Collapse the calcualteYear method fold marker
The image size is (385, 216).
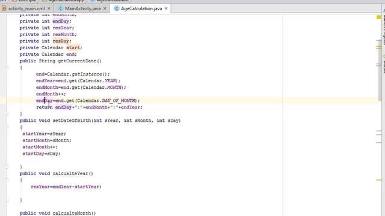(x=7, y=180)
